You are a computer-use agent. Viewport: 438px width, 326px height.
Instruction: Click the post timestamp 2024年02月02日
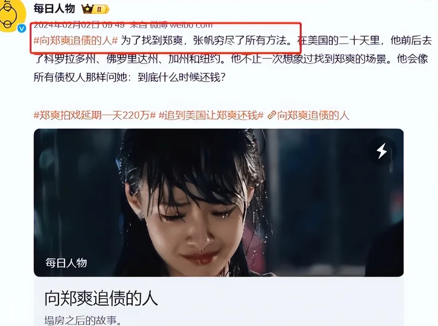(66, 25)
